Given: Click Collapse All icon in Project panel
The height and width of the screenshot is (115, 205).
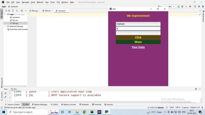Looking at the screenshot, I should [17, 11].
